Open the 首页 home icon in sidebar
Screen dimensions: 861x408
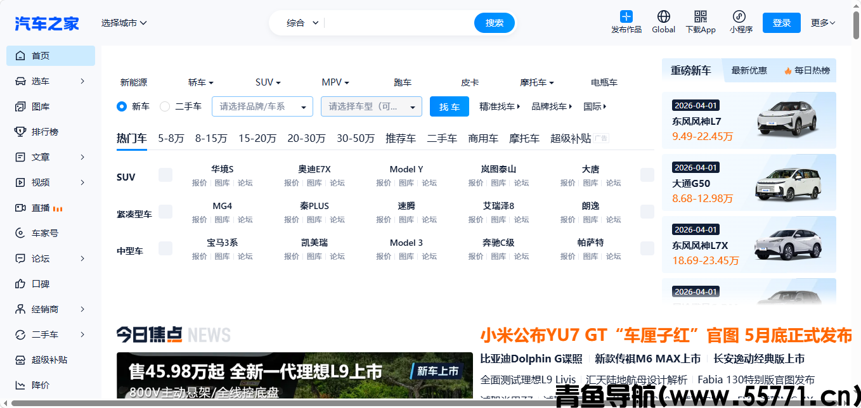click(x=20, y=56)
